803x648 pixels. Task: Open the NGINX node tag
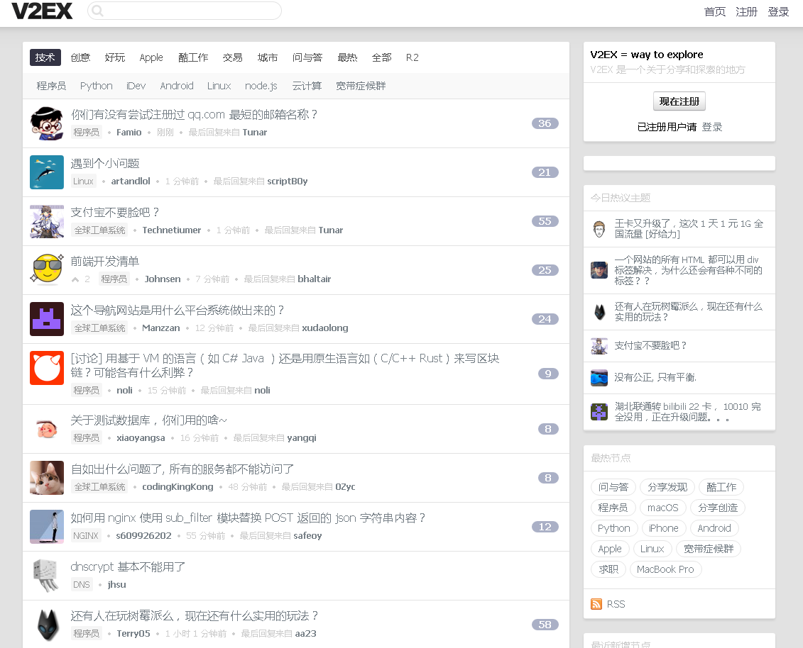(x=85, y=535)
